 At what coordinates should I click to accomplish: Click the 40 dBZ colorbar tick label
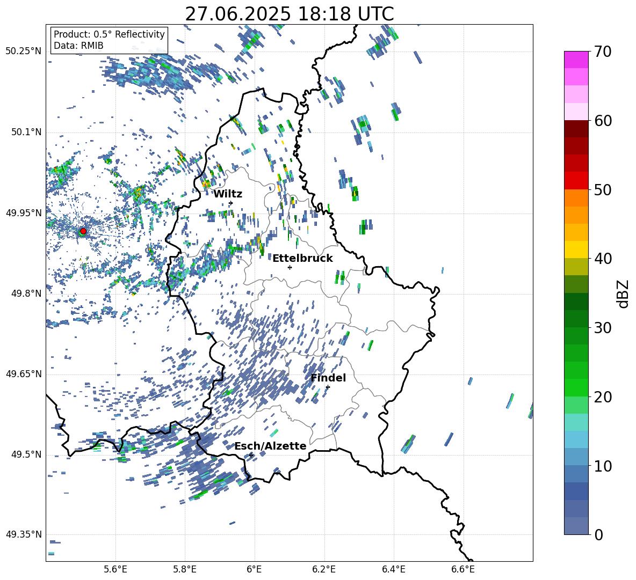tap(603, 259)
